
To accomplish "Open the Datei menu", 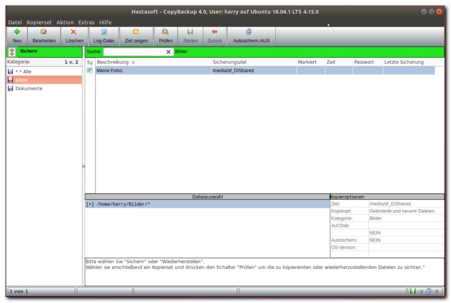I will point(15,23).
